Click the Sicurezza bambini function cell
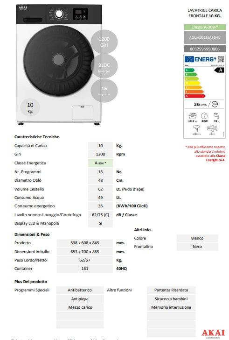 (x=171, y=299)
